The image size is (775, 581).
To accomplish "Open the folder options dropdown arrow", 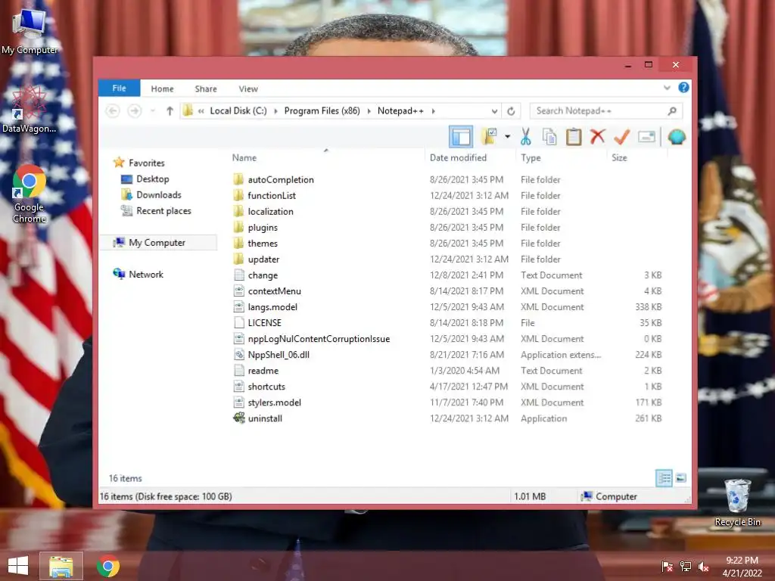I will tap(507, 137).
